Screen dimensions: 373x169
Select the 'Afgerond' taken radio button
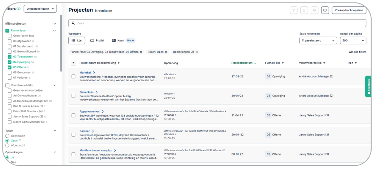7,145
